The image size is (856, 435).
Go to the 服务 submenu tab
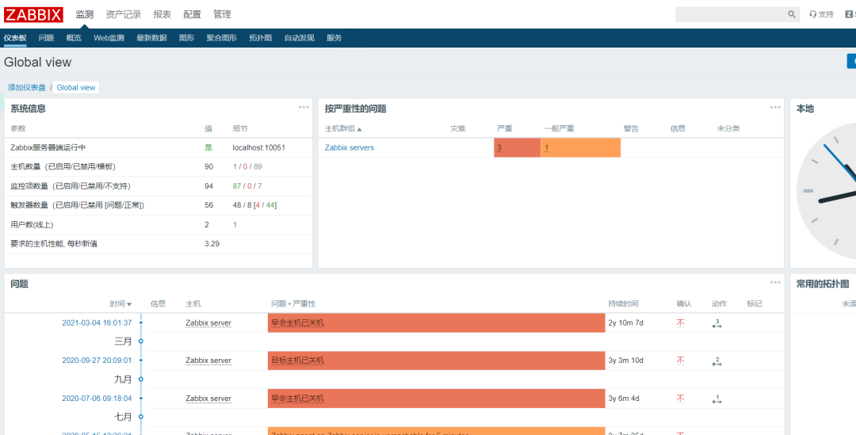pyautogui.click(x=334, y=38)
